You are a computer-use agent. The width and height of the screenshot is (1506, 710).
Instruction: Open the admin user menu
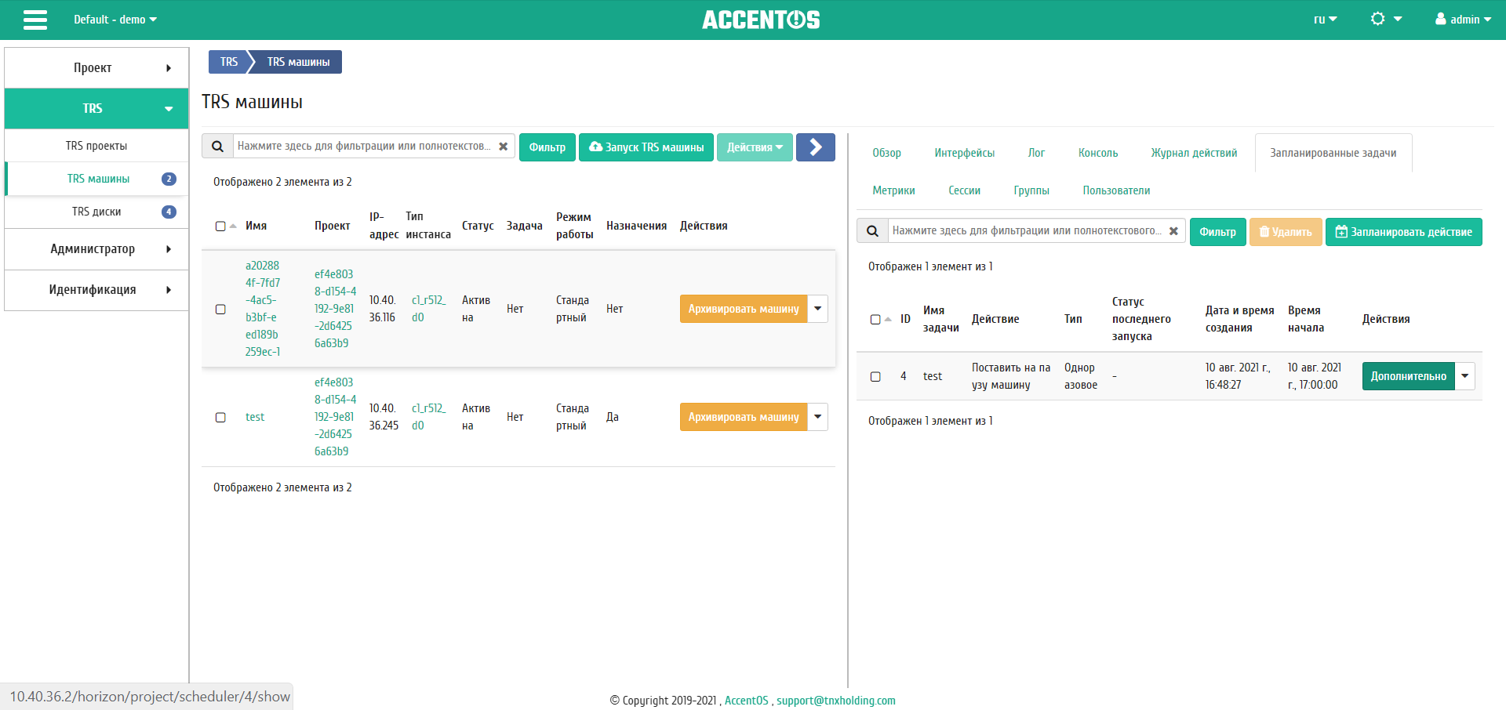pyautogui.click(x=1463, y=19)
